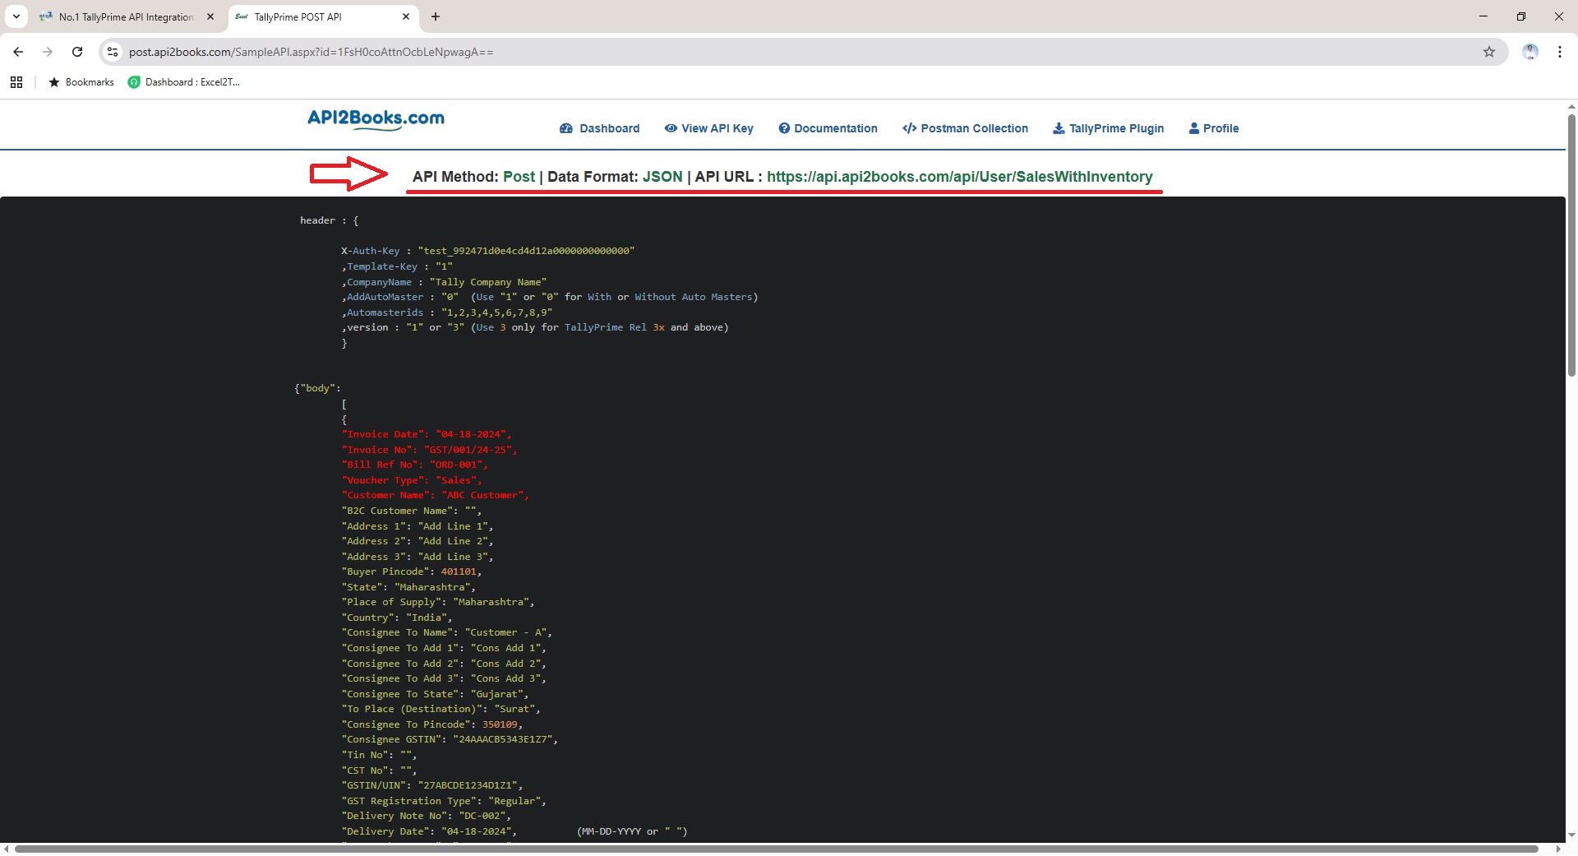The height and width of the screenshot is (856, 1578).
Task: Click the question mark Documentation icon
Action: [784, 128]
